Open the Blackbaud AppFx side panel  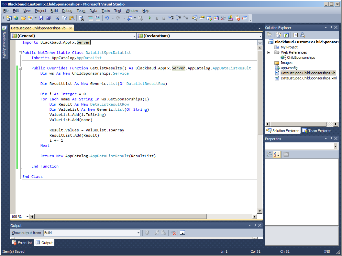(x=4, y=42)
